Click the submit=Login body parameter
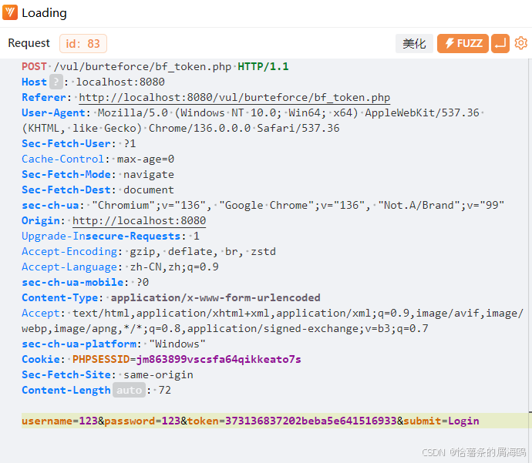Viewport: 532px width, 463px height. tap(441, 421)
